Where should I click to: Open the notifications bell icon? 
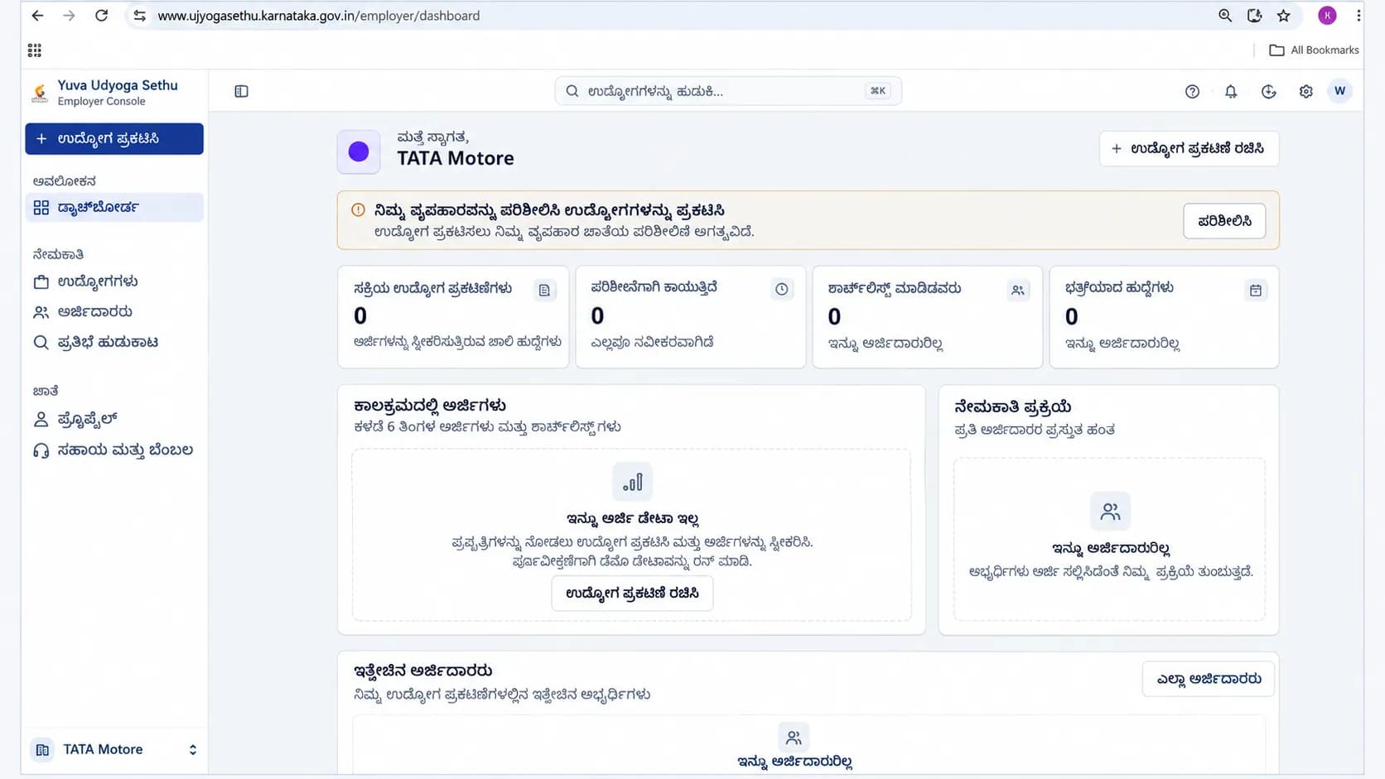click(x=1231, y=92)
